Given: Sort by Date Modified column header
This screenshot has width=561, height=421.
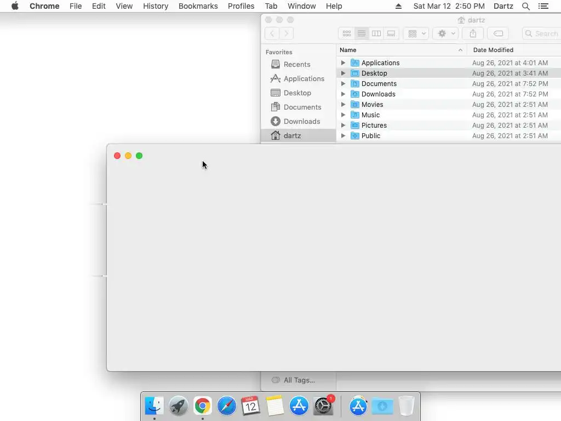Looking at the screenshot, I should [493, 50].
